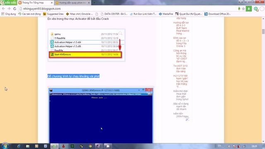Open sidebar link HLV U19 Việt Nam
The image size is (265, 149).
pyautogui.click(x=181, y=81)
